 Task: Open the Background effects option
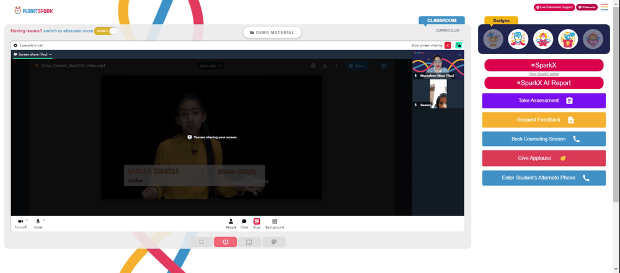275,223
